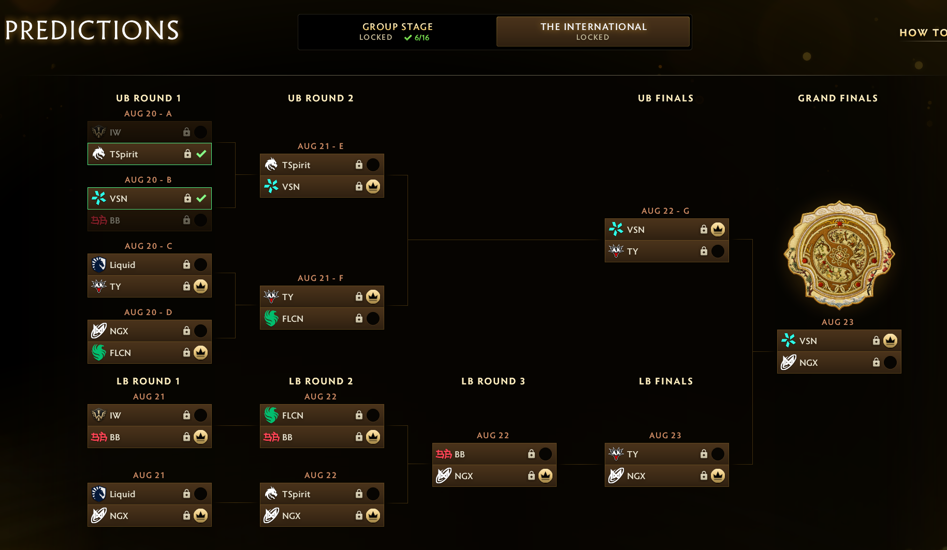947x550 pixels.
Task: Choose FLCN crown in match D
Action: pyautogui.click(x=200, y=352)
